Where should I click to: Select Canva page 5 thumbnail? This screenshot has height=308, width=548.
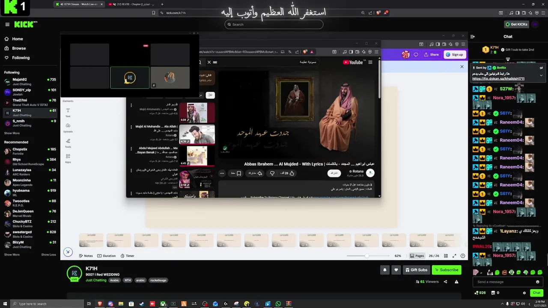click(x=201, y=240)
